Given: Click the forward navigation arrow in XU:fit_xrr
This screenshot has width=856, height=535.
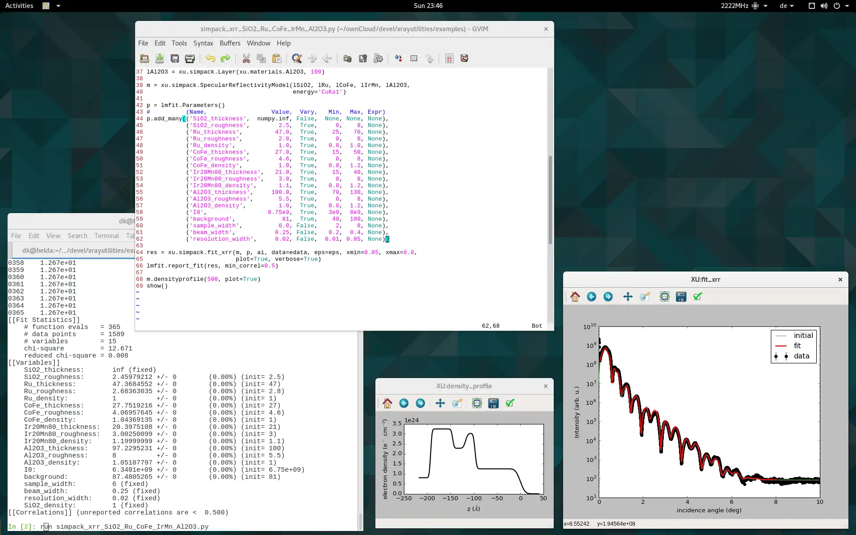Looking at the screenshot, I should (x=608, y=296).
